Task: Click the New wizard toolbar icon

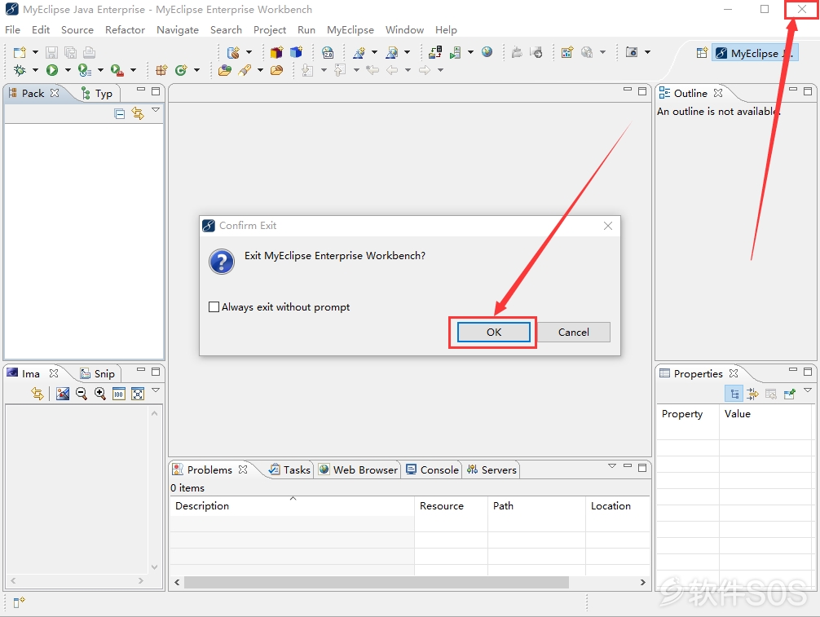Action: 20,52
